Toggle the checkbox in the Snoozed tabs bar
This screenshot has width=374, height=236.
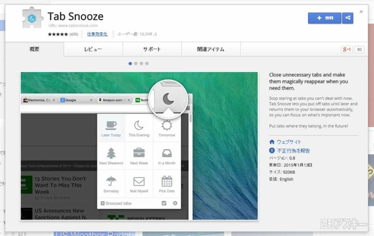click(x=164, y=204)
